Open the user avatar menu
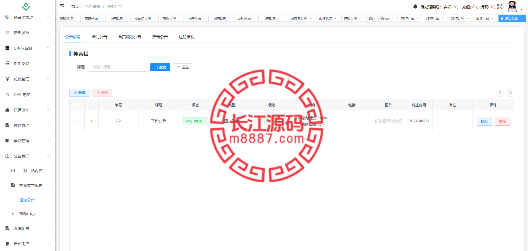The height and width of the screenshot is (251, 528). 513,7
